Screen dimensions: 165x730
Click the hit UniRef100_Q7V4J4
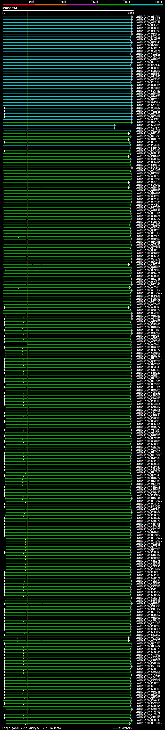(x=148, y=202)
